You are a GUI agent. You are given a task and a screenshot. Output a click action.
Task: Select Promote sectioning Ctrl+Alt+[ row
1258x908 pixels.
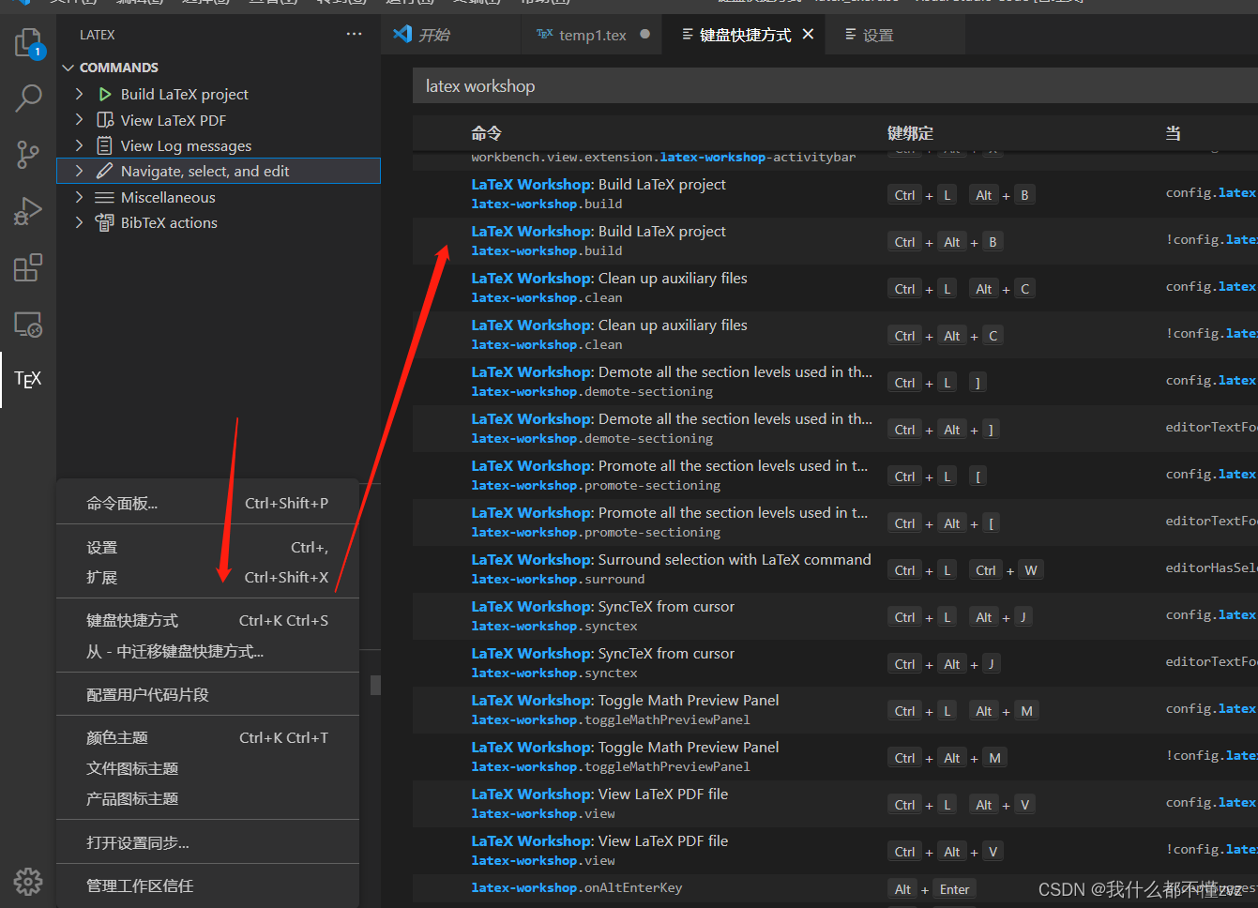click(835, 522)
